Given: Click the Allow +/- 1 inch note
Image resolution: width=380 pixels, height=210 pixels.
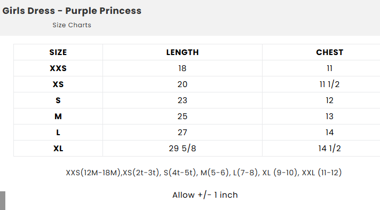Looking at the screenshot, I should point(205,195).
